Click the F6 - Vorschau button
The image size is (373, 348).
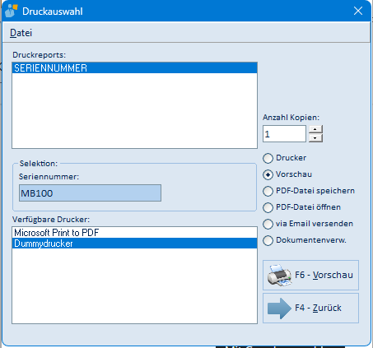coord(310,275)
